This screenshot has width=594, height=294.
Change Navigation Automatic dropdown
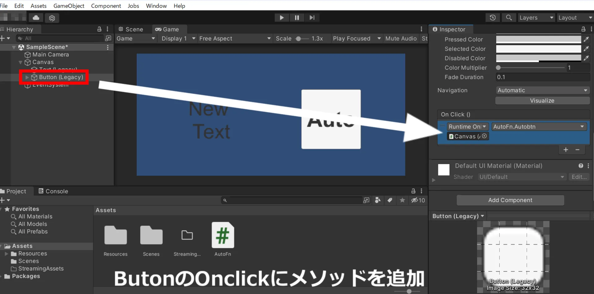point(542,90)
